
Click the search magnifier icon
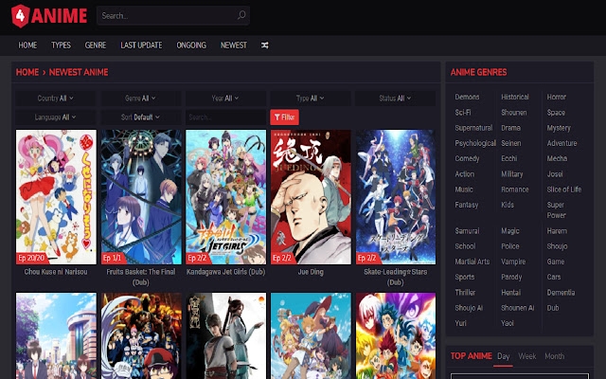click(x=241, y=15)
